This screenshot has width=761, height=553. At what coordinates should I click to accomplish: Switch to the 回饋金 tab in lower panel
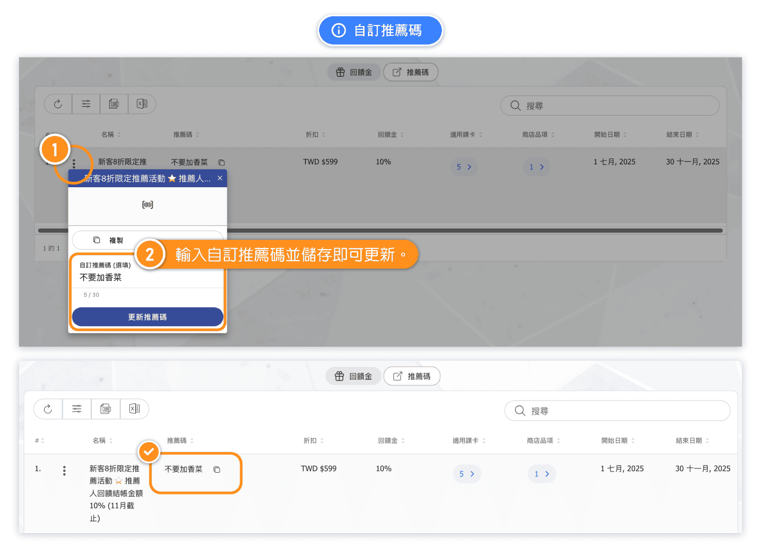click(353, 376)
